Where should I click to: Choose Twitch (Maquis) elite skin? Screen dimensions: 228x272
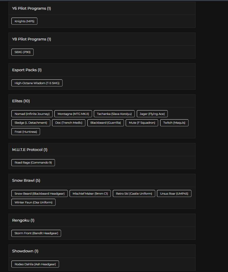click(x=174, y=123)
